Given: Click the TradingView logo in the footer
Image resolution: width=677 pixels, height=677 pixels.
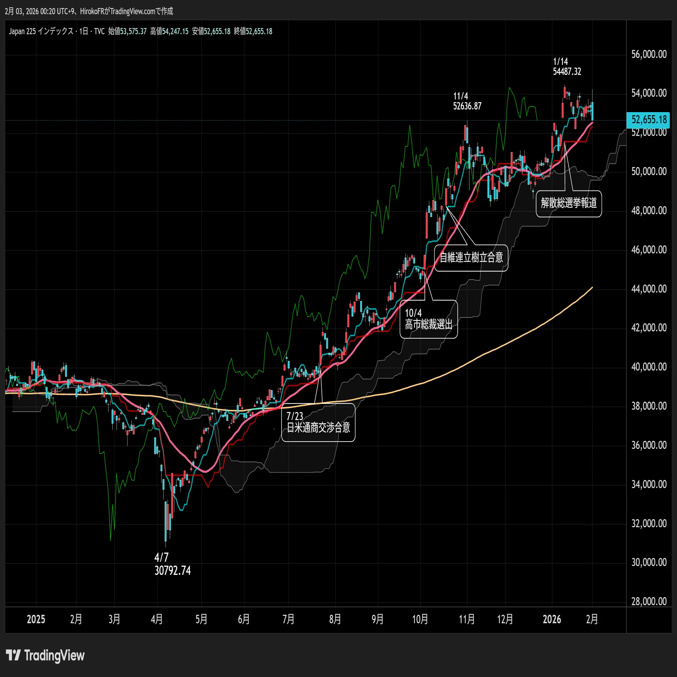Looking at the screenshot, I should pyautogui.click(x=45, y=655).
